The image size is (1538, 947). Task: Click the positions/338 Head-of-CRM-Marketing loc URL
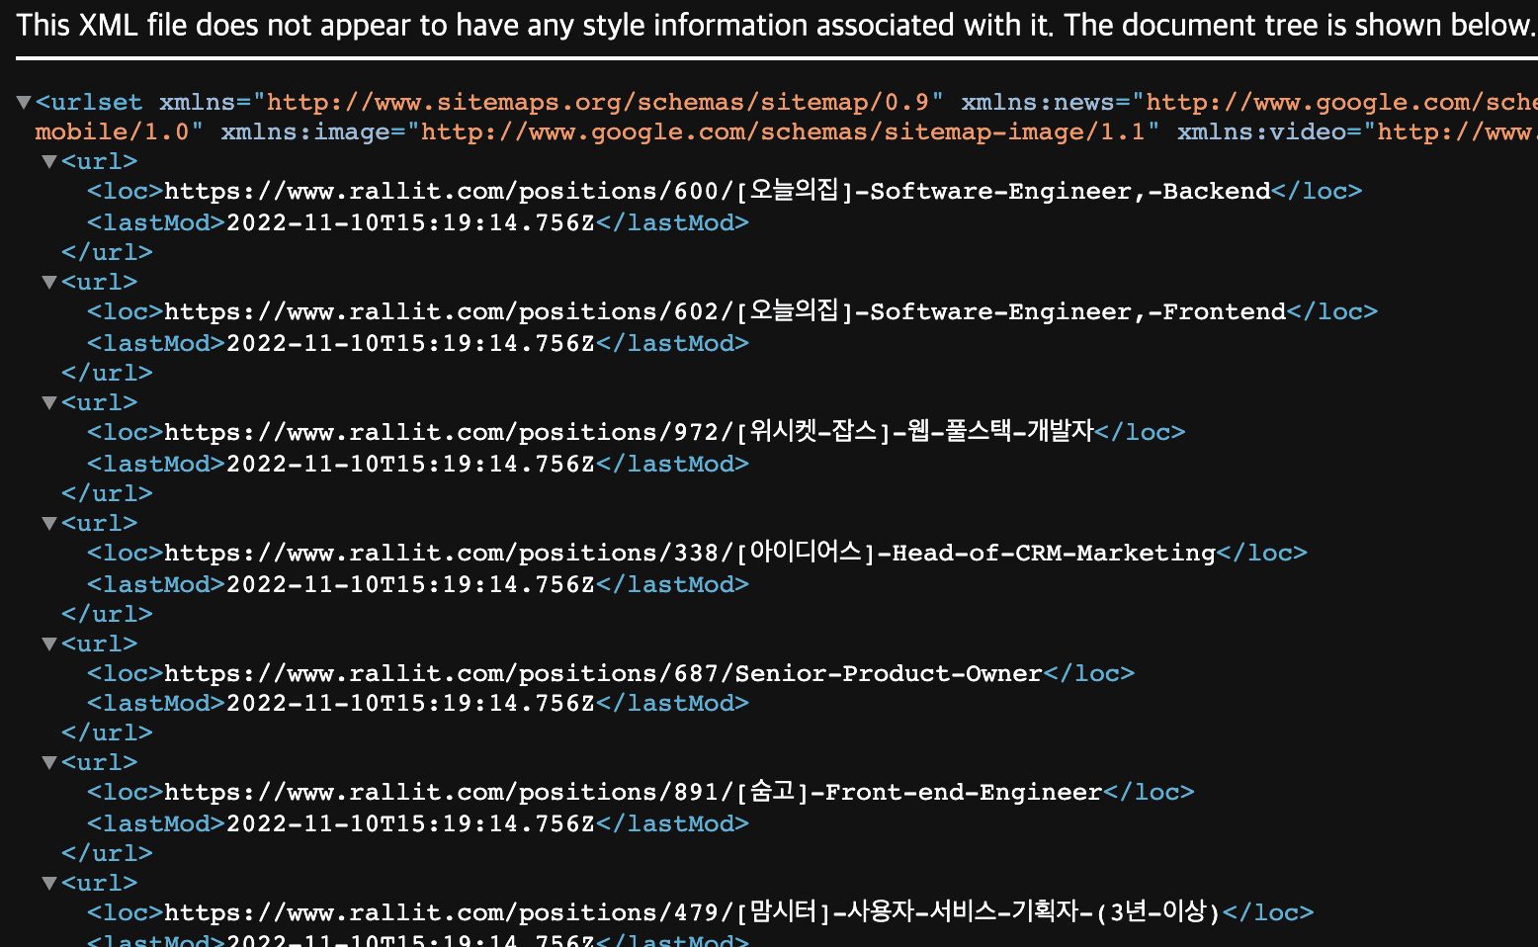[690, 553]
